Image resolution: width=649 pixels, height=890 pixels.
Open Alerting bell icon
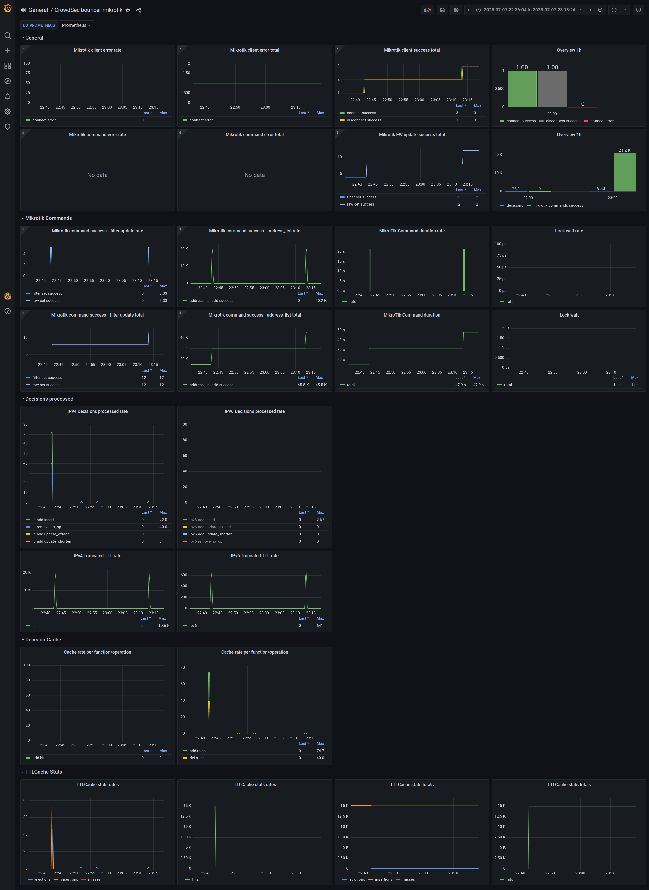pyautogui.click(x=7, y=96)
